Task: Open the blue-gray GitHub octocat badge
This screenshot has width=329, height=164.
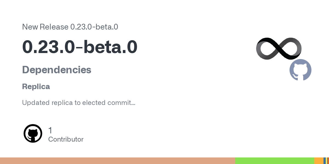Action: point(300,70)
